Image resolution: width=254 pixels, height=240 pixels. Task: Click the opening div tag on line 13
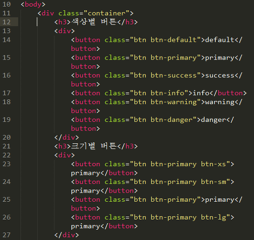[x=65, y=31]
